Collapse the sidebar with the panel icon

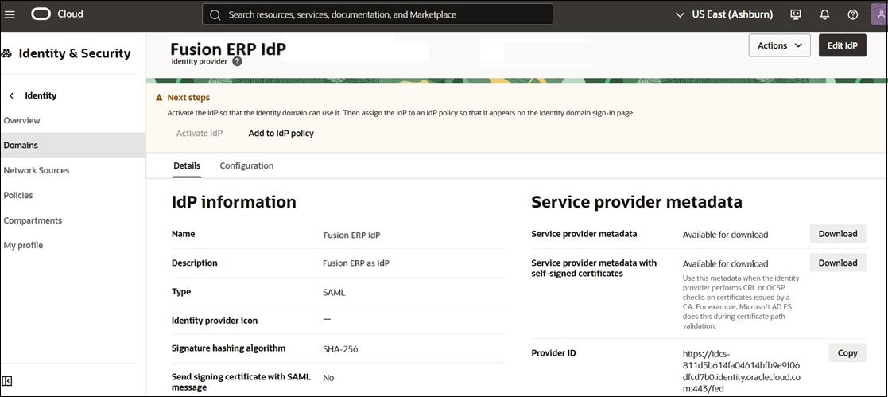[7, 380]
